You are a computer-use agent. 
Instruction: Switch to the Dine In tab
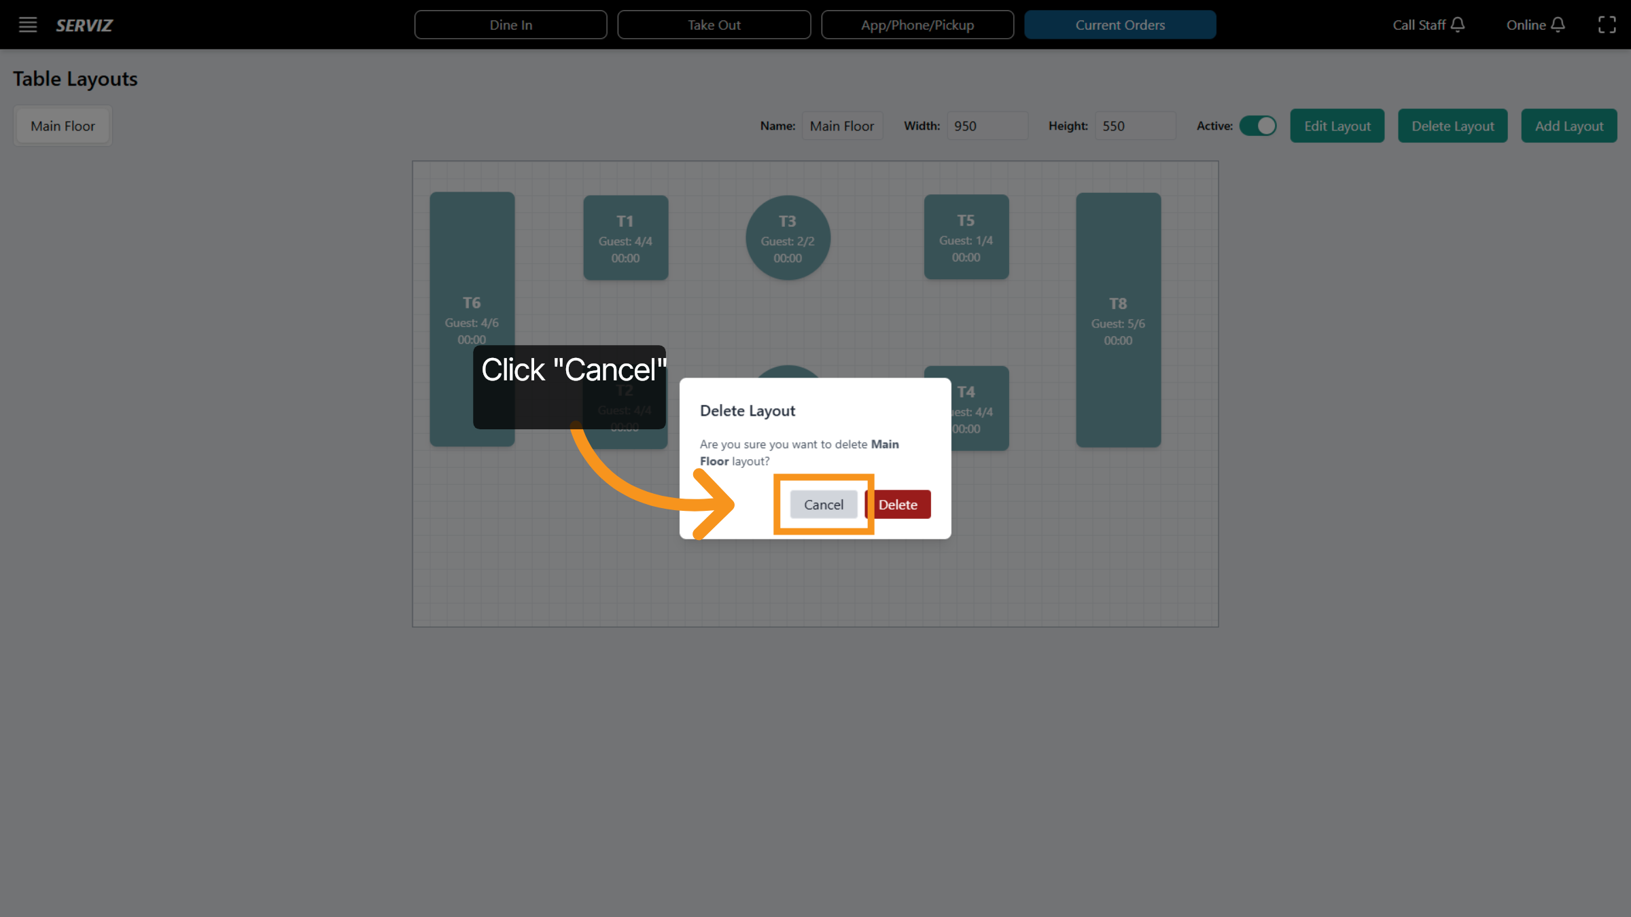510,25
